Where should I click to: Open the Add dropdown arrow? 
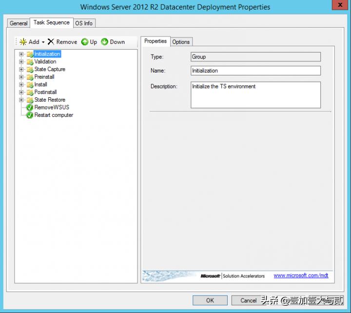(43, 42)
